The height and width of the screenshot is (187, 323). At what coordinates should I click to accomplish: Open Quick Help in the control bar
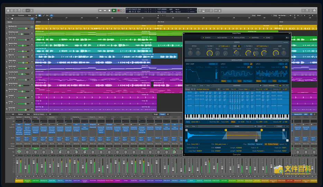click(16, 10)
